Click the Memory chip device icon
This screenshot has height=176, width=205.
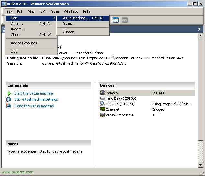[102, 93]
